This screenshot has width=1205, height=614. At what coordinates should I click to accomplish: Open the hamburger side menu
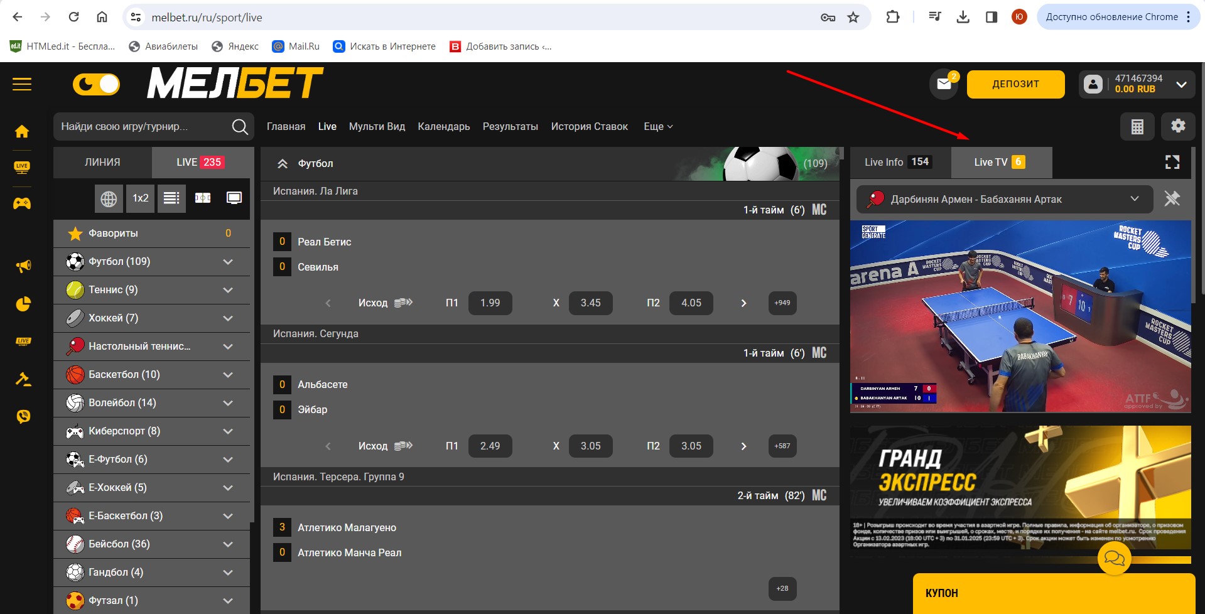point(22,84)
